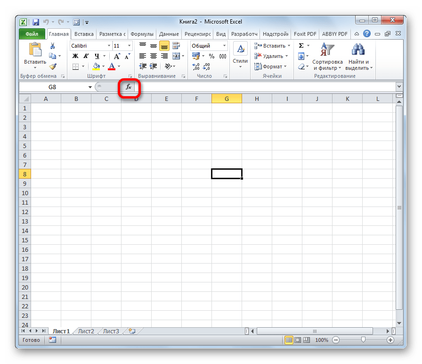Open the Стили styles dropdown

240,56
